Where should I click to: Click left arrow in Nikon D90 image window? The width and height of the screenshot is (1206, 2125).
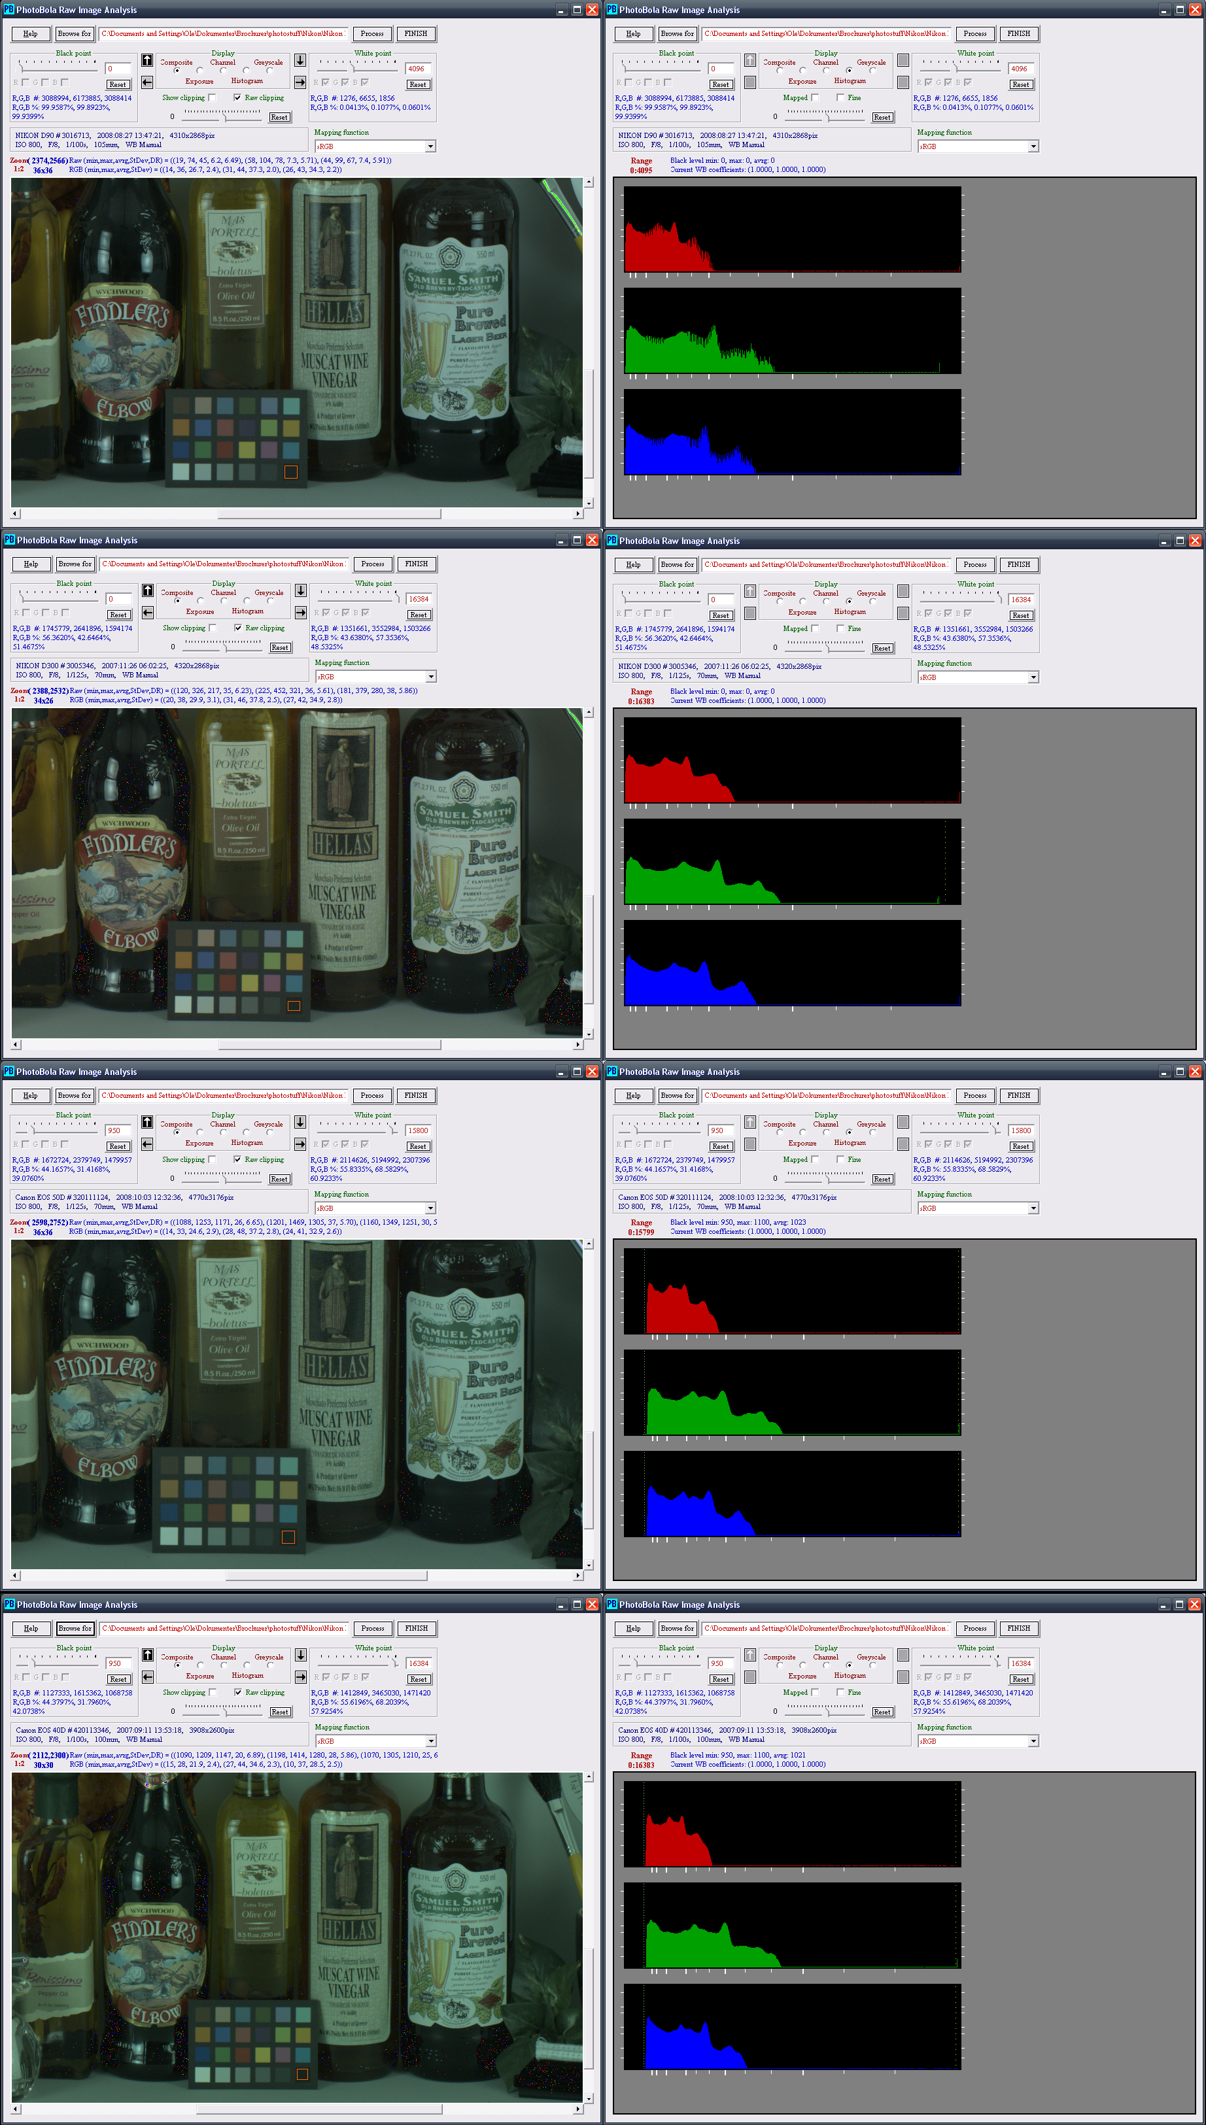146,82
